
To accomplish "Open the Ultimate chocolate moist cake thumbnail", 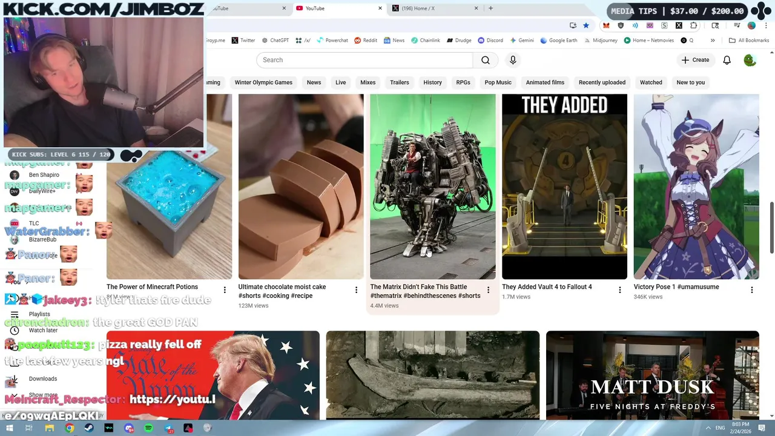I will (x=301, y=187).
